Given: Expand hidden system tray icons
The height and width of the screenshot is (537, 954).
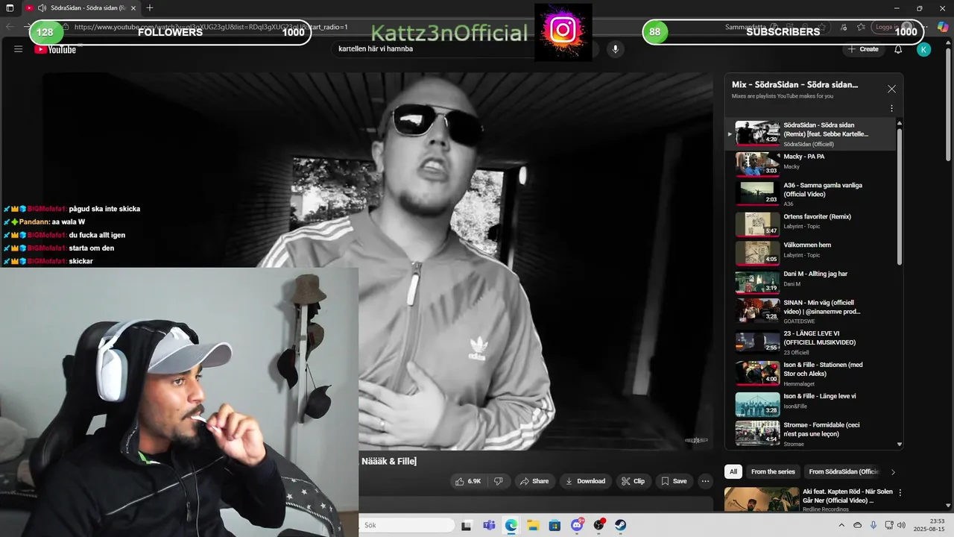Looking at the screenshot, I should coord(841,525).
